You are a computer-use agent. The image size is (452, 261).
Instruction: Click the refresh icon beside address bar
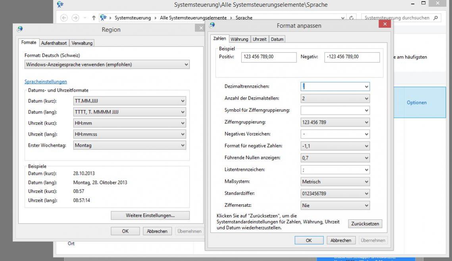pos(352,18)
